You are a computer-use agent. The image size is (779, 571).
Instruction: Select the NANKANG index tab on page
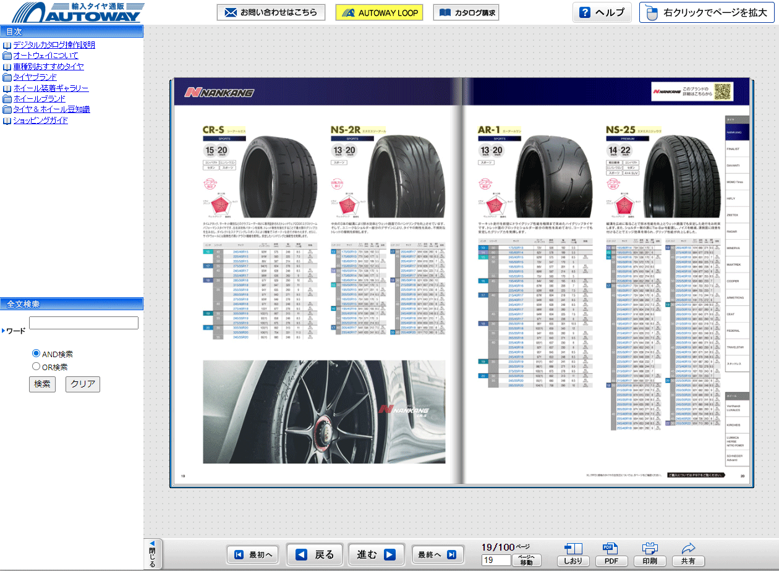click(737, 132)
